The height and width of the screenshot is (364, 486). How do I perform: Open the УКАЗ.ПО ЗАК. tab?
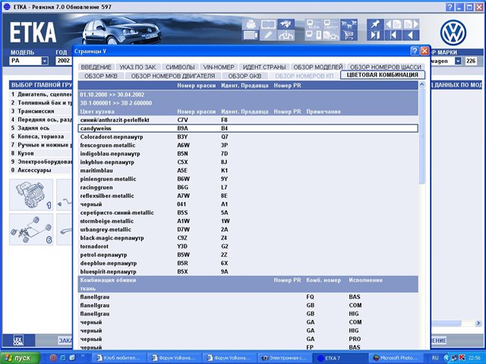(x=138, y=67)
